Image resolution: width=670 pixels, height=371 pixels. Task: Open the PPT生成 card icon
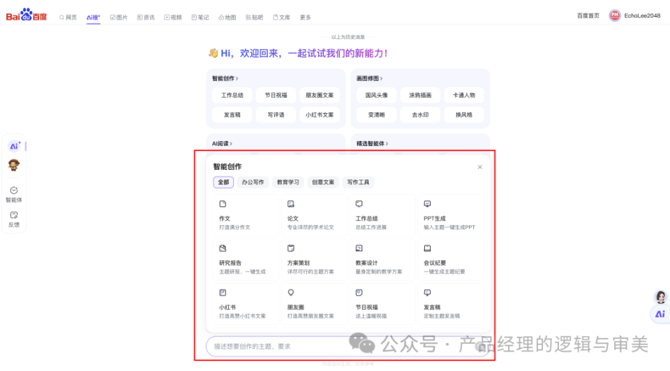click(427, 204)
